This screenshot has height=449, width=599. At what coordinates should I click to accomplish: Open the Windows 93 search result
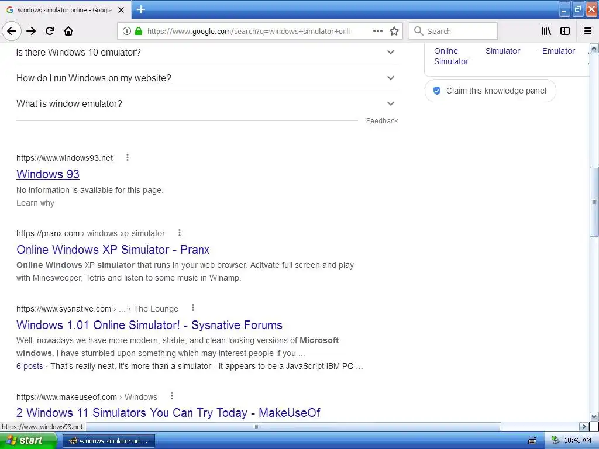click(x=48, y=174)
